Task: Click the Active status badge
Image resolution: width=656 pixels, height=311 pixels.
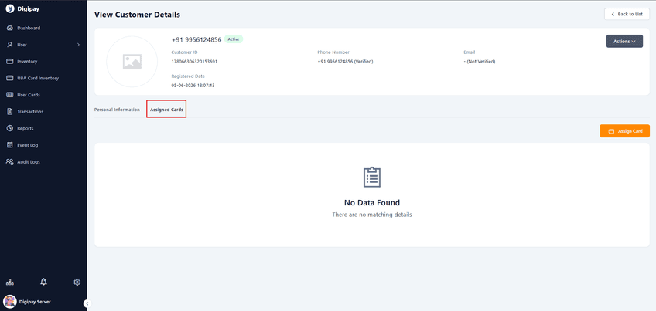Action: click(x=234, y=39)
